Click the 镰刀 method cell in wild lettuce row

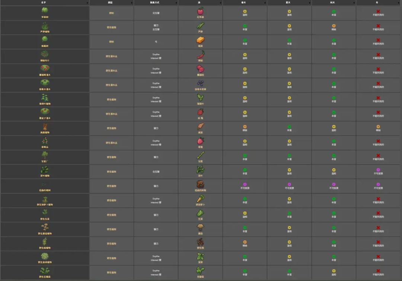click(x=156, y=215)
